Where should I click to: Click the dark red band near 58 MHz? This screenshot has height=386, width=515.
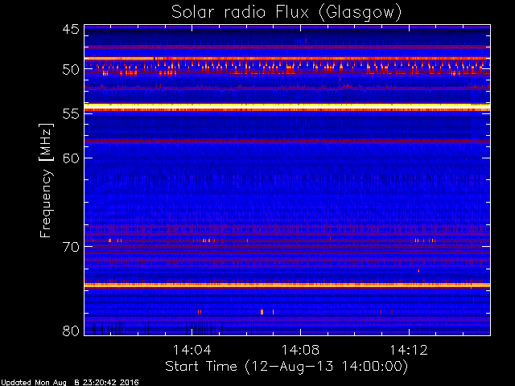[287, 142]
